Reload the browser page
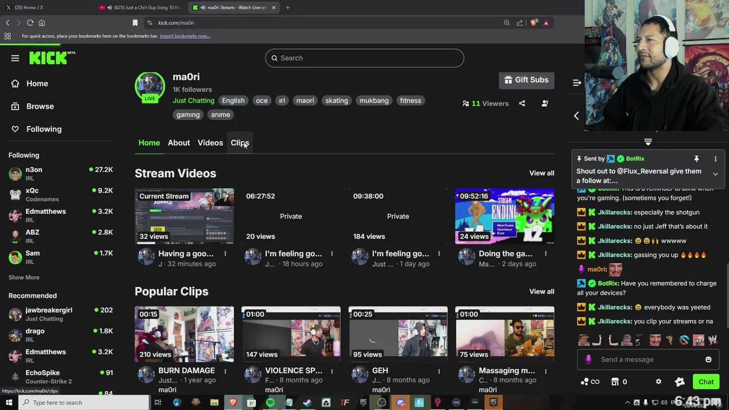Screen dimensions: 729x410 pos(30,23)
